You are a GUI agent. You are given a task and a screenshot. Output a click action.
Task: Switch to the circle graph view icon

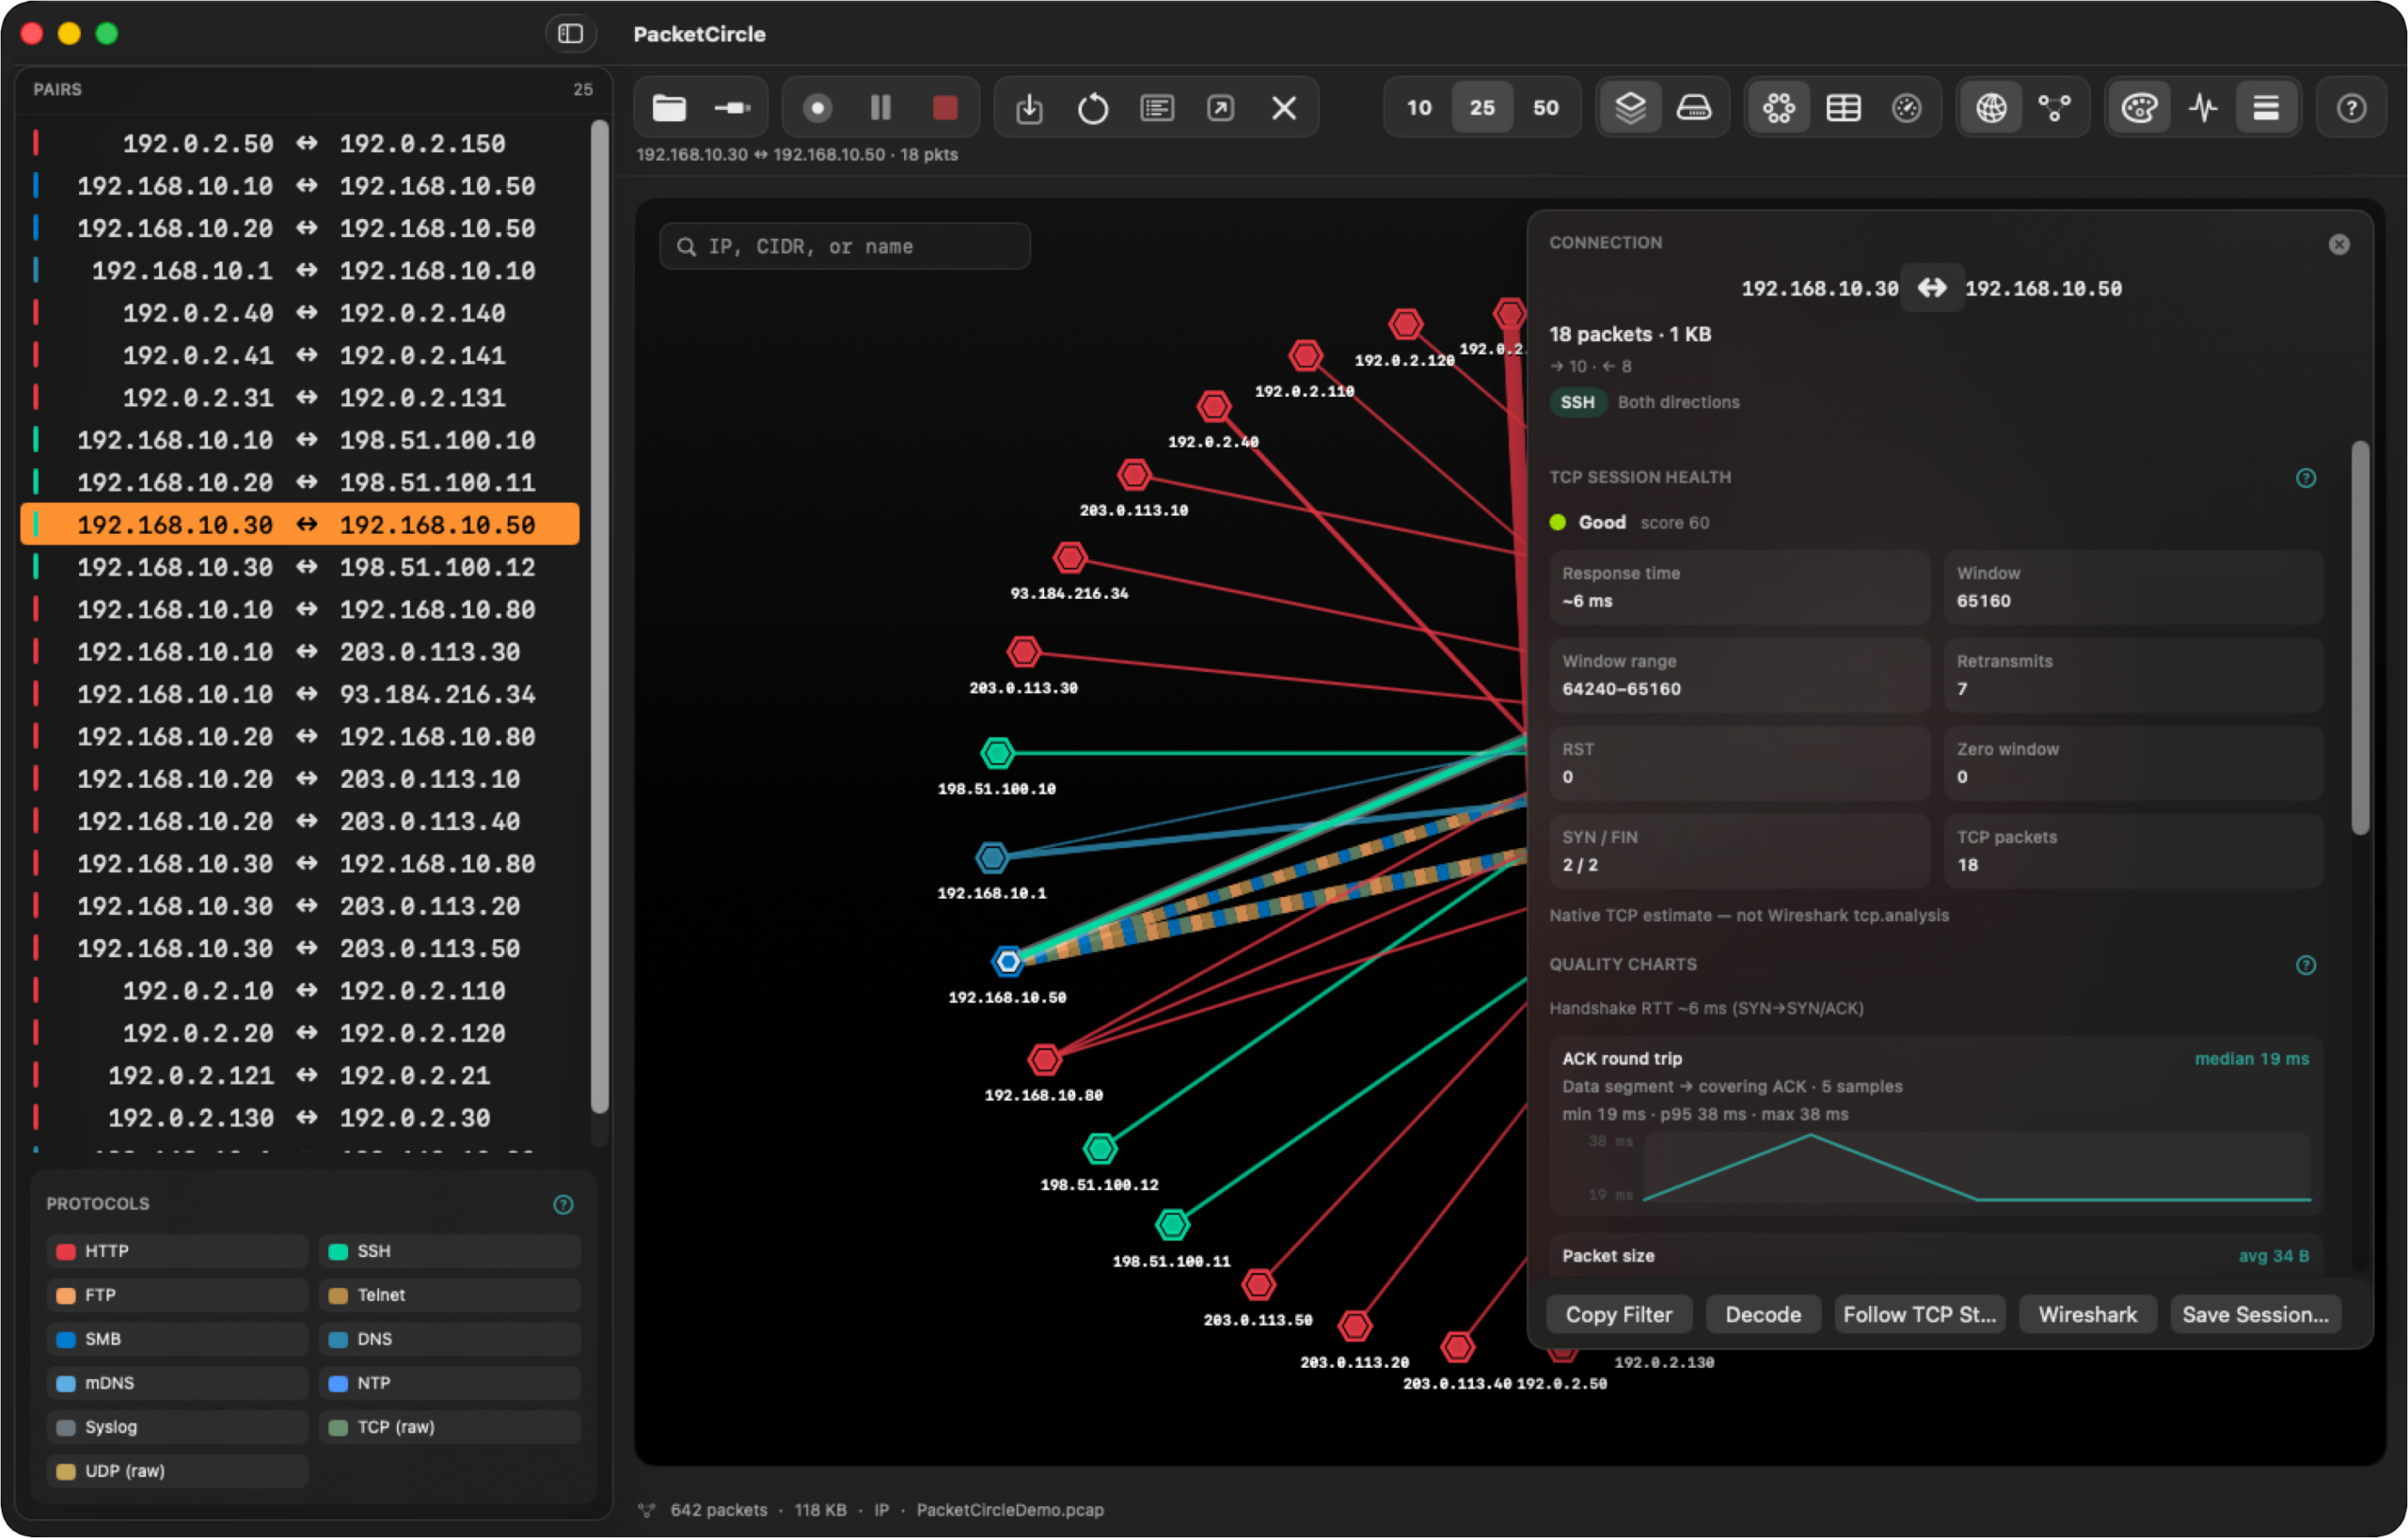coord(1778,108)
